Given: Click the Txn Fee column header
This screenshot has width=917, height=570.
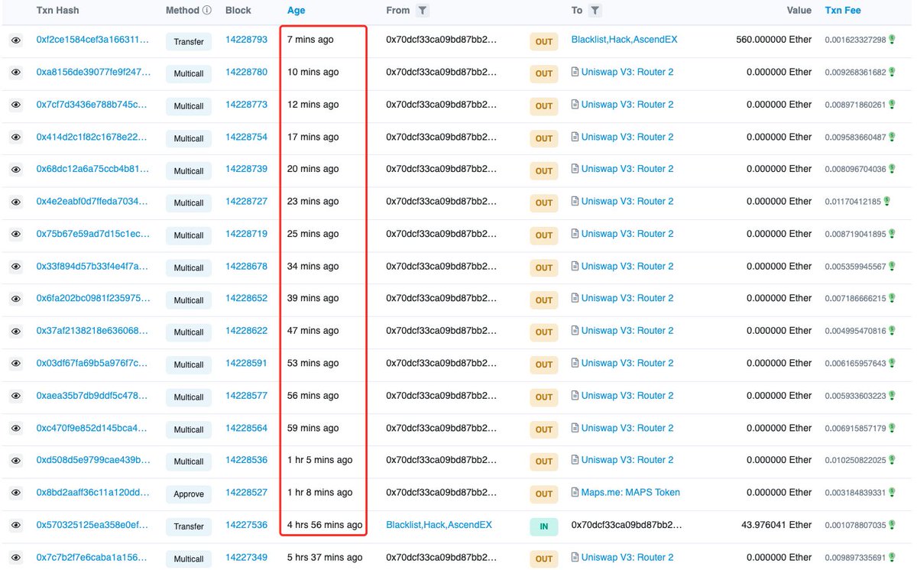Looking at the screenshot, I should point(843,11).
